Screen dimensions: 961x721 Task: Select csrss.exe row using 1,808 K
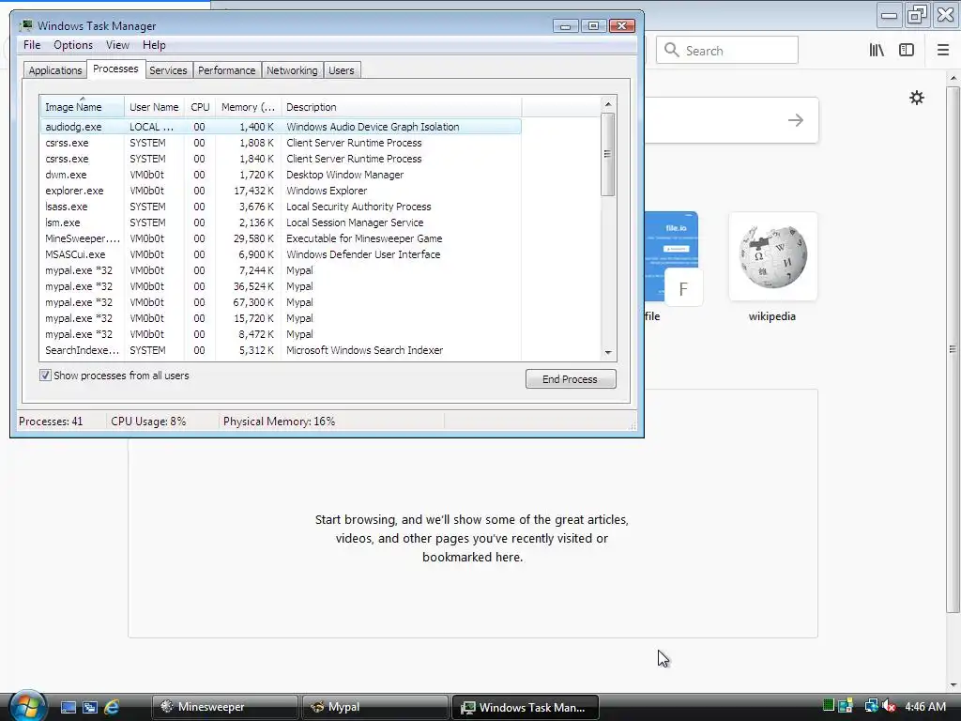coord(281,143)
